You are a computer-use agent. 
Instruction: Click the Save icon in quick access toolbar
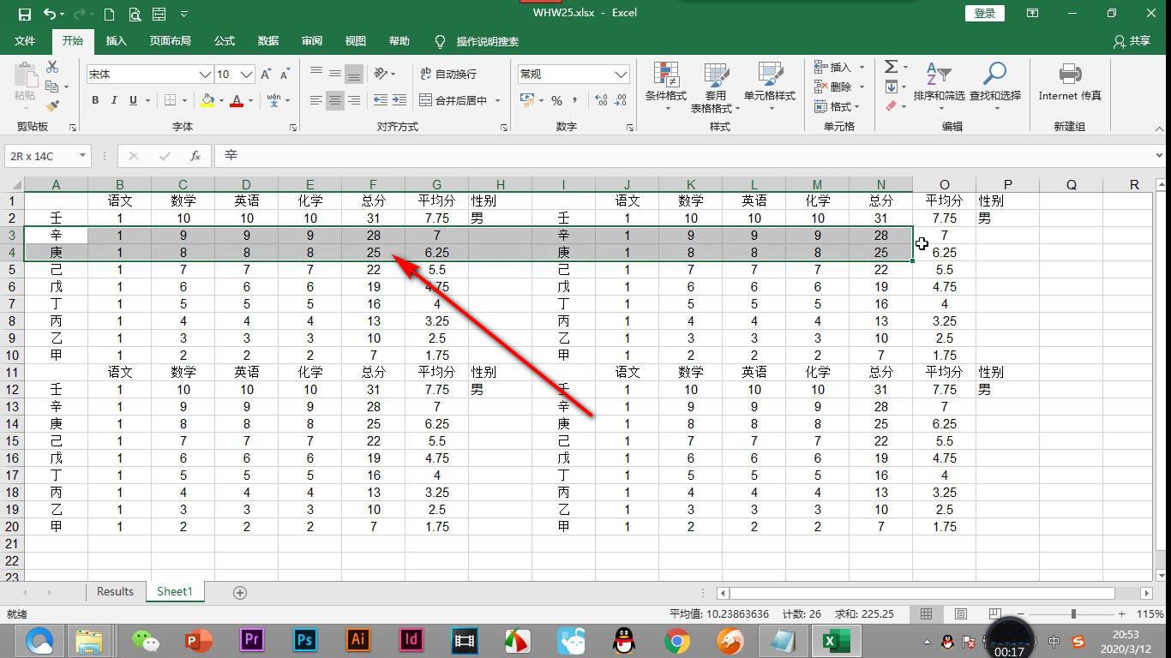click(x=24, y=14)
